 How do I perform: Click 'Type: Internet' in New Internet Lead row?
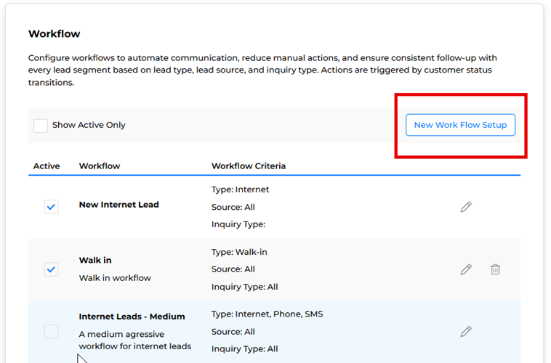241,189
